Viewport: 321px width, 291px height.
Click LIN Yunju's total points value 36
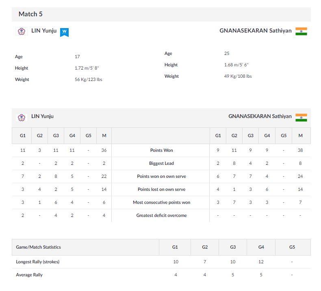coord(104,151)
